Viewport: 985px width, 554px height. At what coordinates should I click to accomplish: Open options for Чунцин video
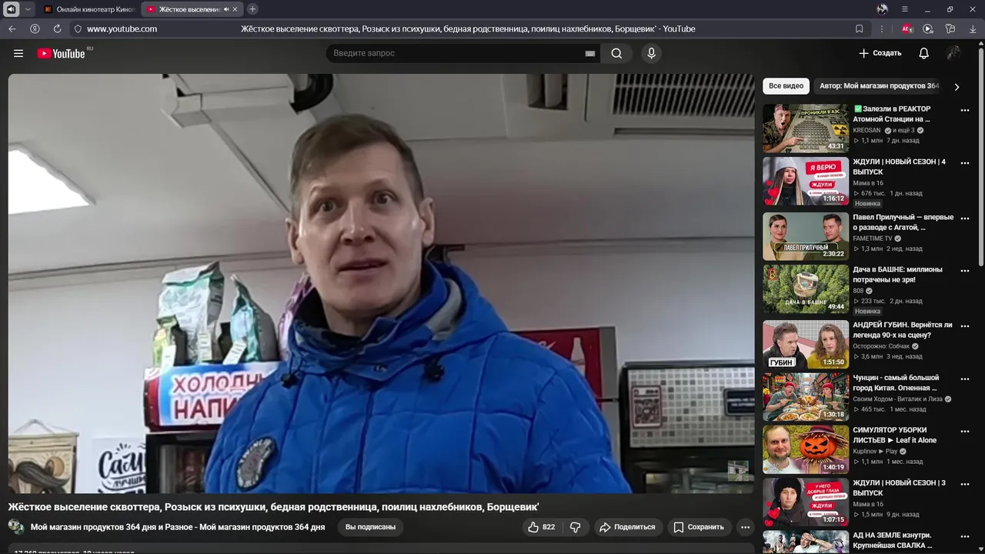click(965, 379)
